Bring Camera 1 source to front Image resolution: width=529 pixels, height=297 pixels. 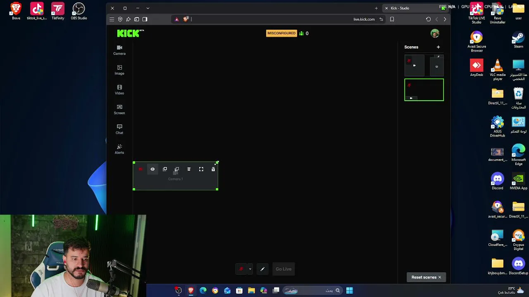[165, 169]
